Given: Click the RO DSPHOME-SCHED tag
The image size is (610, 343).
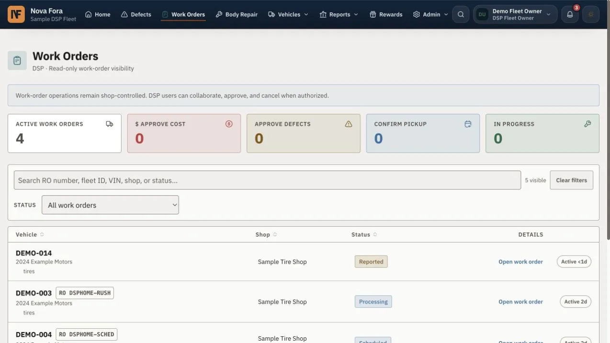Looking at the screenshot, I should 87,334.
